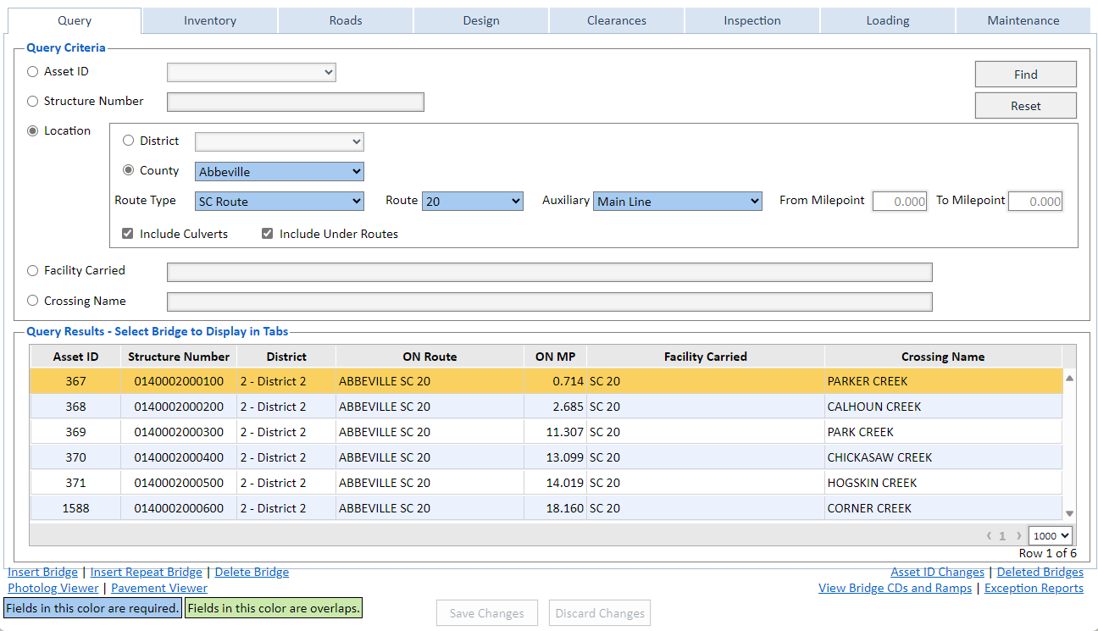The width and height of the screenshot is (1098, 631).
Task: Go to the Design tab
Action: 481,20
